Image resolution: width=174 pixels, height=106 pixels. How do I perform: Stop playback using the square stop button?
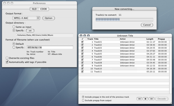[145, 99]
